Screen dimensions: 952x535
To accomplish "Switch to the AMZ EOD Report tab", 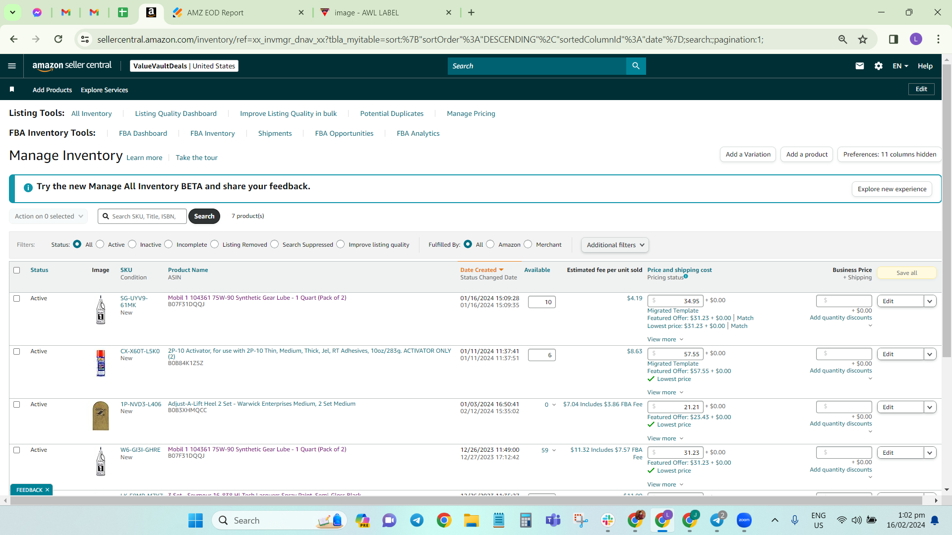I will click(x=238, y=12).
